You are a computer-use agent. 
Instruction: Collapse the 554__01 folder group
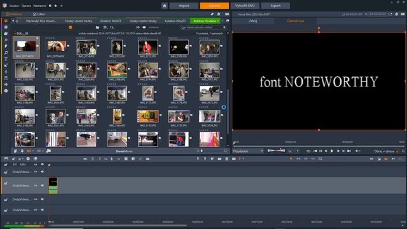point(15,34)
